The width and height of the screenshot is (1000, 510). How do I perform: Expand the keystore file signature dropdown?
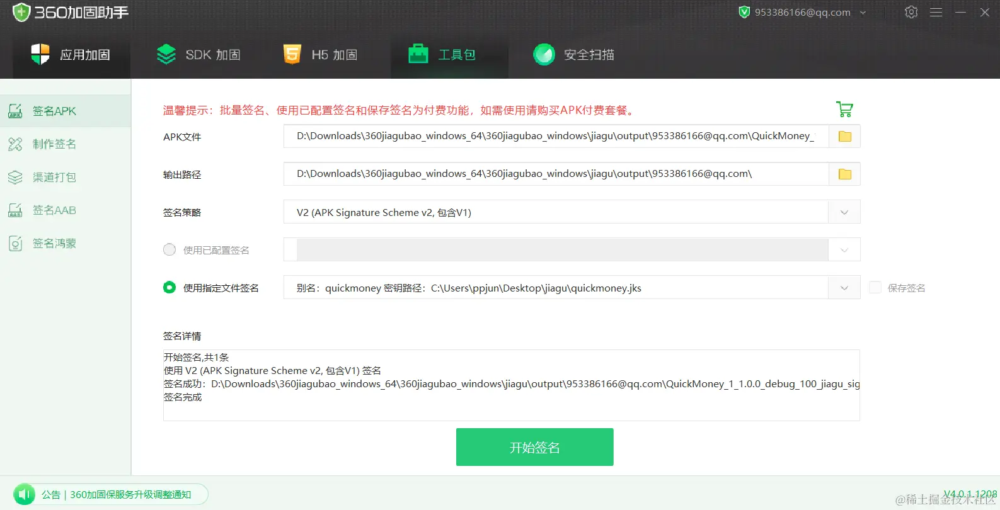(844, 288)
